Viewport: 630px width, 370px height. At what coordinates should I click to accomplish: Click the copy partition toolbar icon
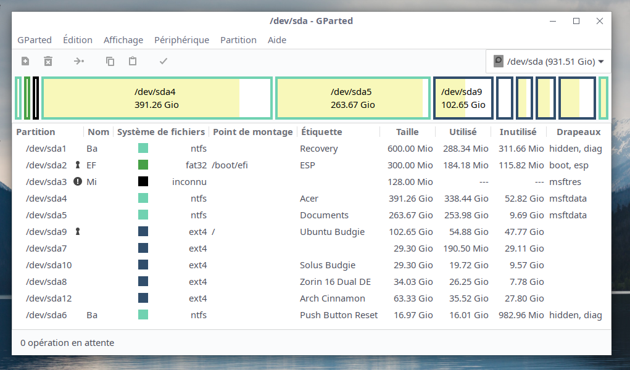click(x=110, y=61)
